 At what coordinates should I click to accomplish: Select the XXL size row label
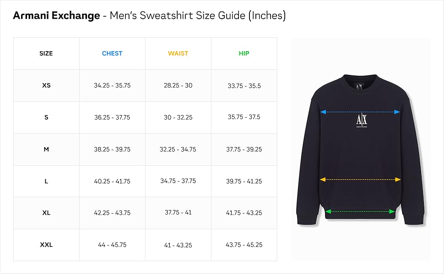click(46, 245)
